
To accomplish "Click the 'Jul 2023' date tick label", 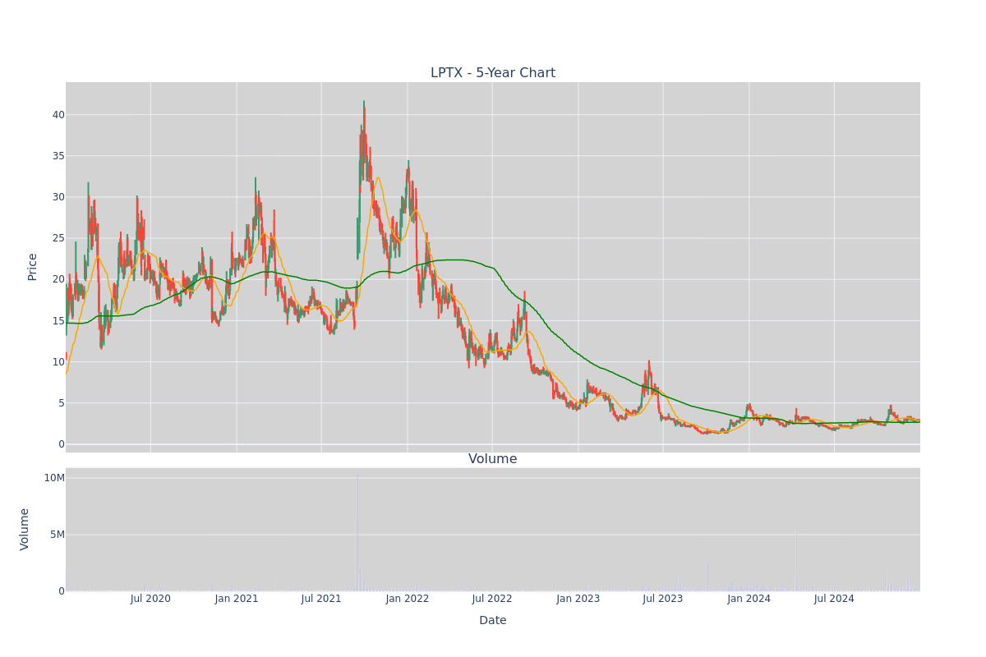I will (x=663, y=599).
